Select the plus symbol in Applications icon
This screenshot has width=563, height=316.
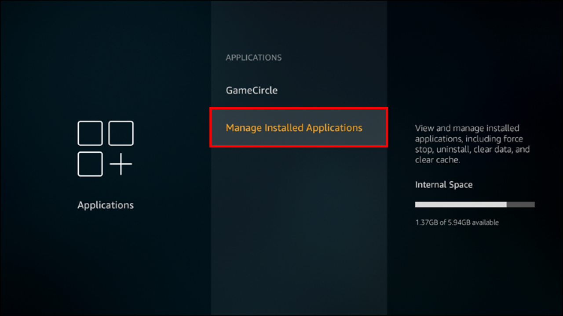[121, 164]
